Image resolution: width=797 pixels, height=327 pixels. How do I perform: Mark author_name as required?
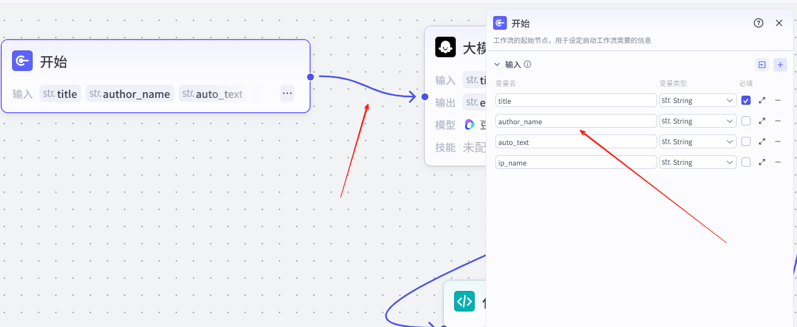(x=746, y=121)
